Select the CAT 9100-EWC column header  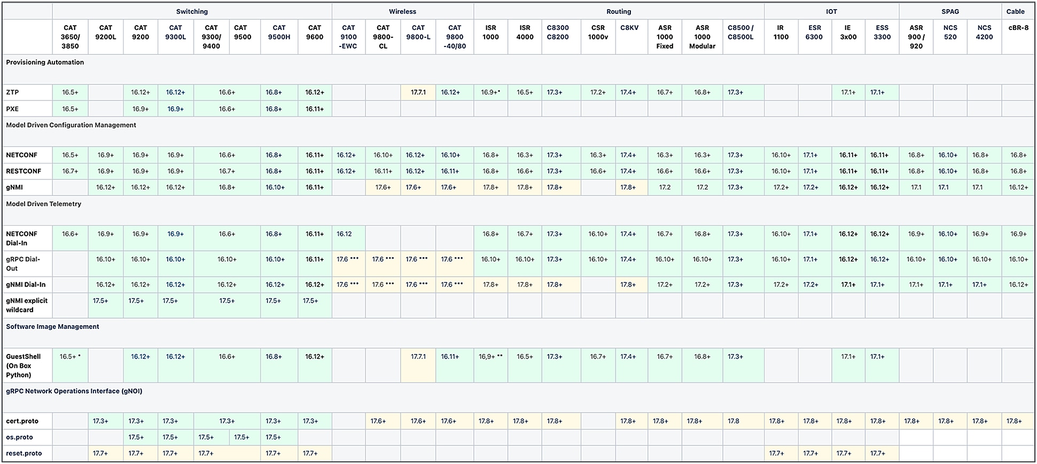click(x=349, y=37)
